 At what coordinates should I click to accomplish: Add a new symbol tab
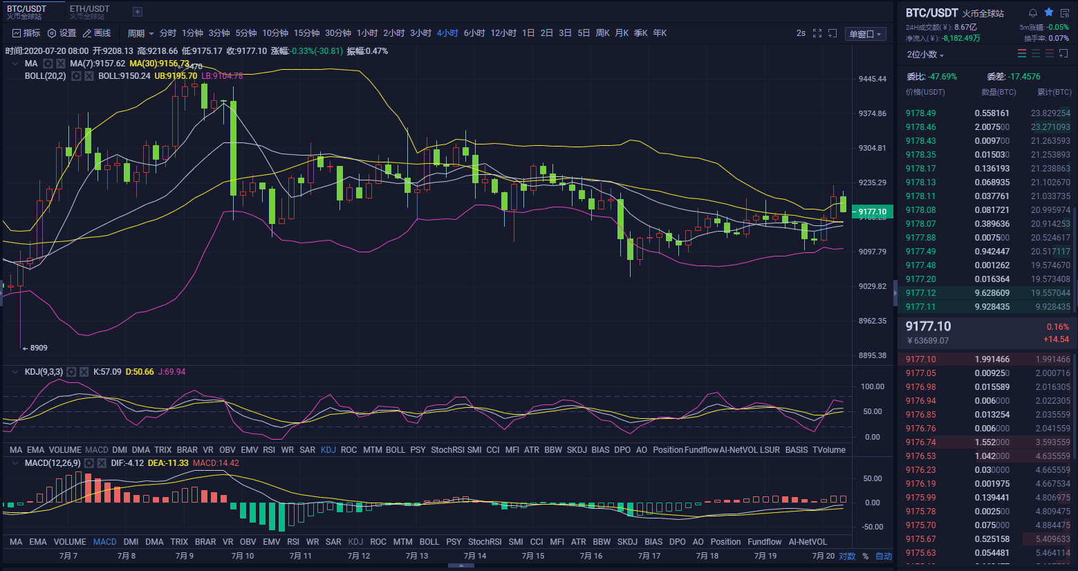click(x=137, y=12)
